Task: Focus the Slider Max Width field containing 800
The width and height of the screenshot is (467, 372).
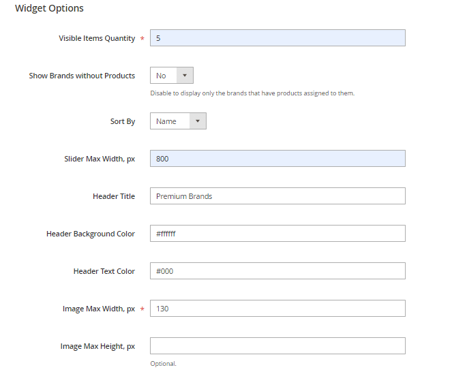Action: click(x=277, y=159)
